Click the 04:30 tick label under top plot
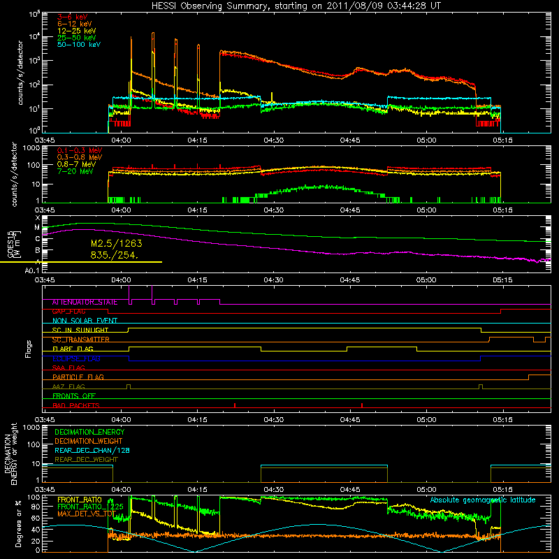This screenshot has width=559, height=559. (x=273, y=140)
